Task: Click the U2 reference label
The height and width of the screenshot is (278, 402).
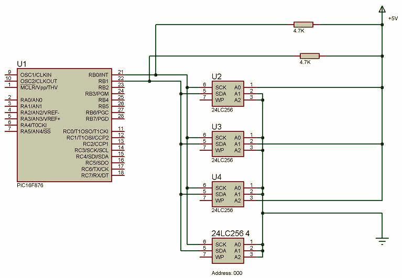Action: pyautogui.click(x=216, y=76)
